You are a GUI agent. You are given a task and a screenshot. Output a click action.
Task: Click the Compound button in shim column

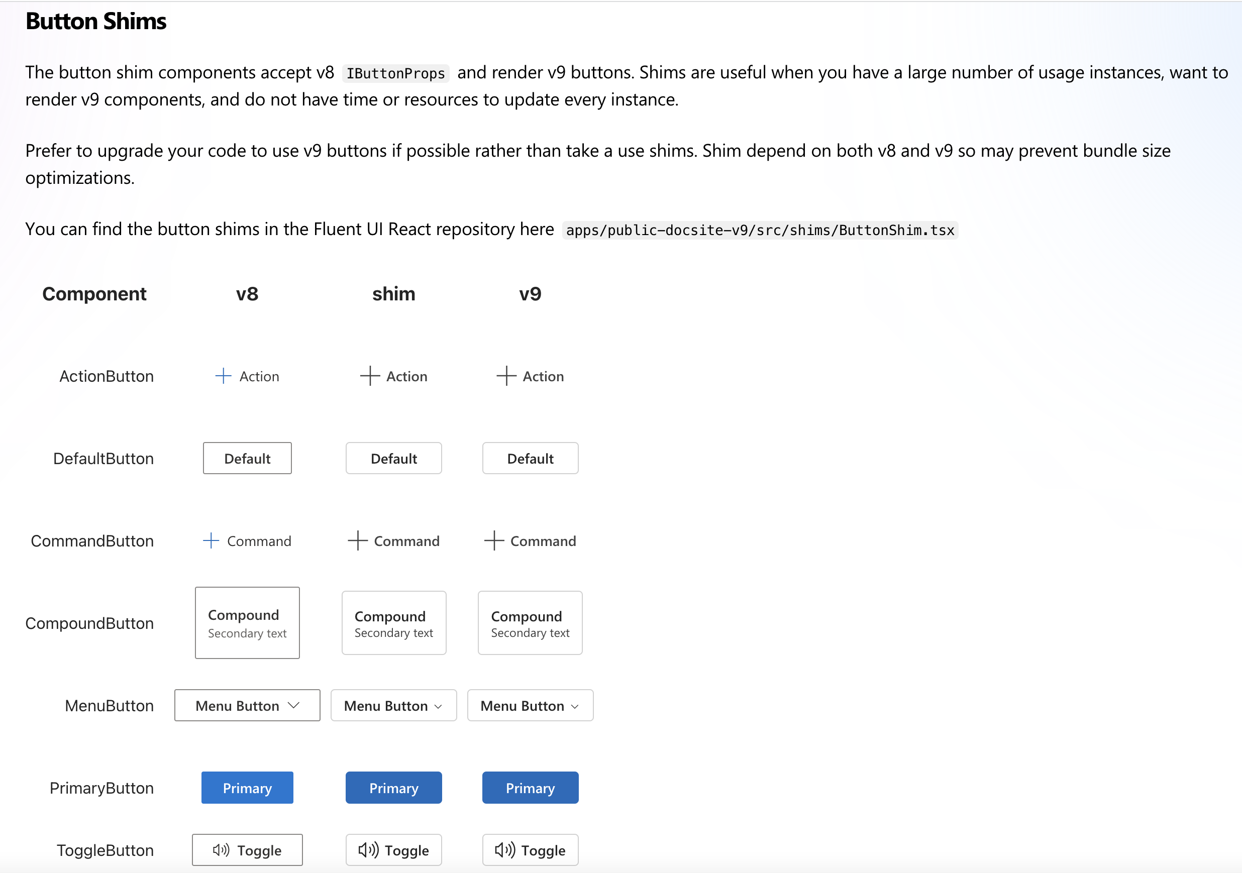point(393,622)
